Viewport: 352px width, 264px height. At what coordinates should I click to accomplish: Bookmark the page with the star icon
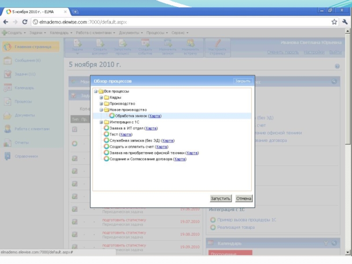pos(334,22)
